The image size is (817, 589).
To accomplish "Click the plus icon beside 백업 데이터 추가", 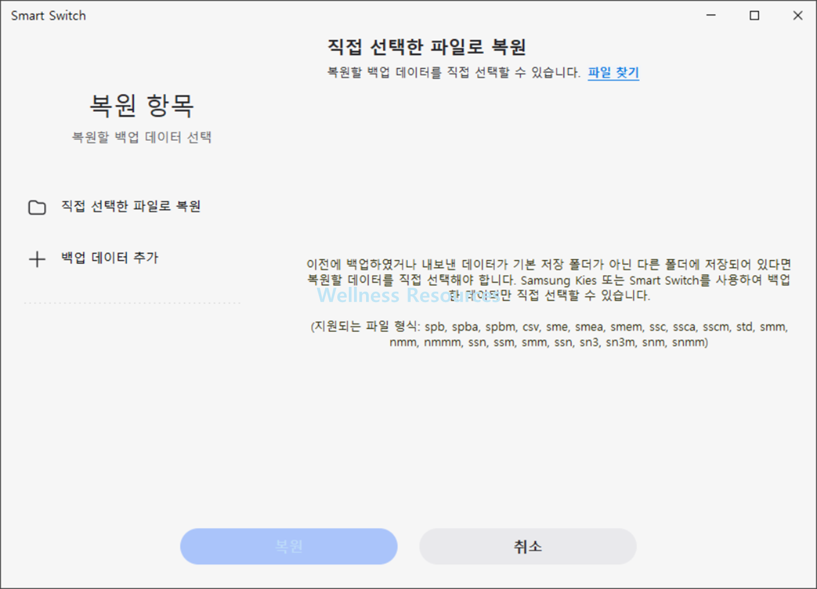I will coord(37,259).
